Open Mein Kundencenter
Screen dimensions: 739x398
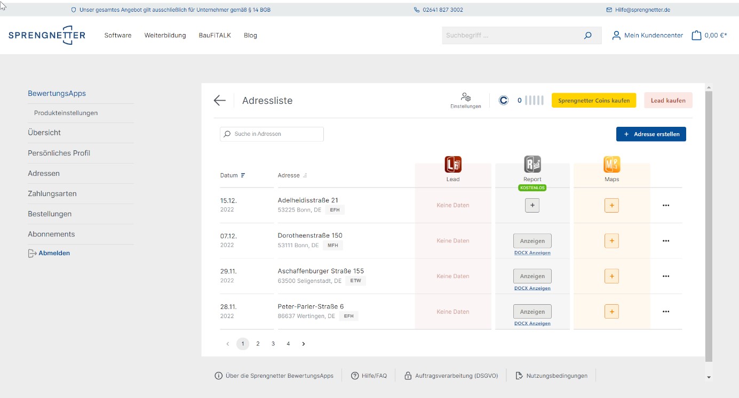click(647, 36)
